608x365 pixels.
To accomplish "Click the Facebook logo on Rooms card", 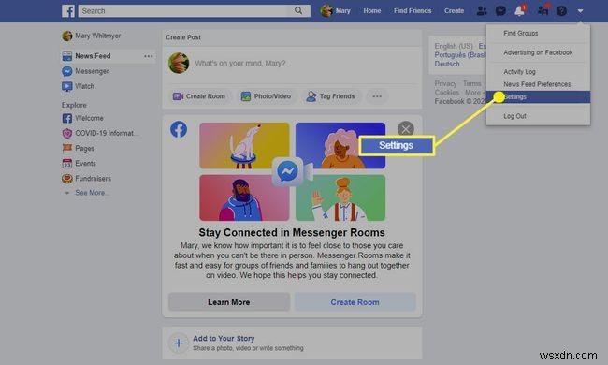I will (x=179, y=129).
